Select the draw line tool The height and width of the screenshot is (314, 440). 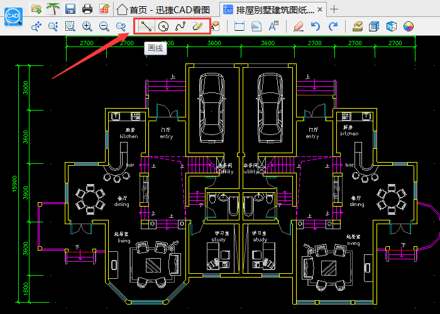[x=146, y=26]
